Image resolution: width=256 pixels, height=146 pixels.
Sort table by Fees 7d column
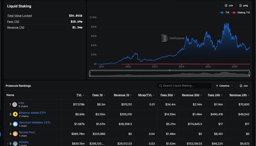(99, 95)
